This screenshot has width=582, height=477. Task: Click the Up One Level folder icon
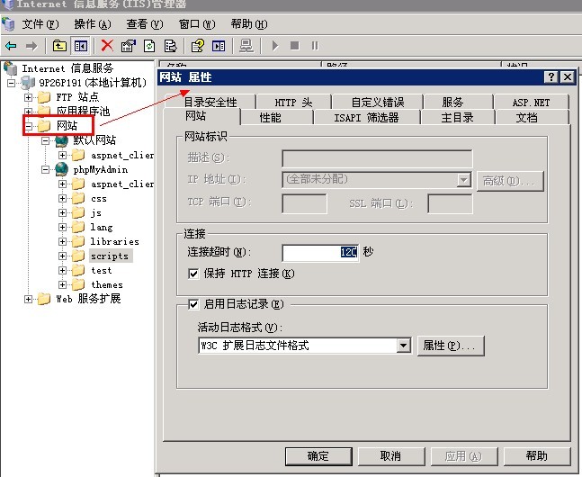point(59,45)
